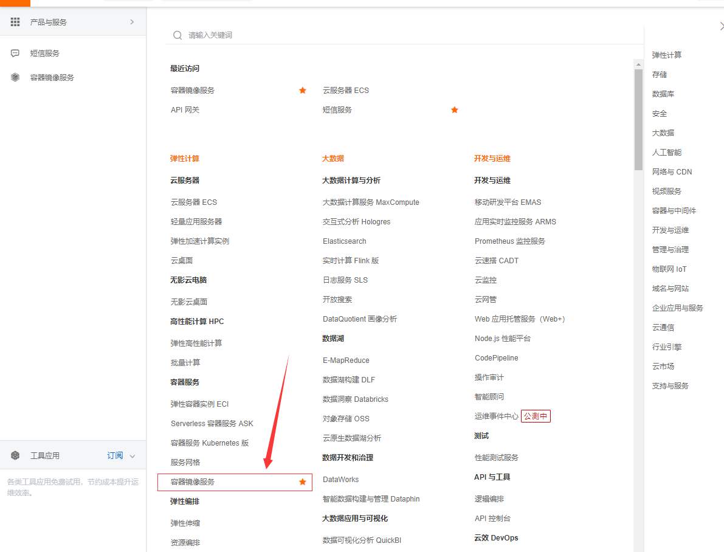Viewport: 724px width, 552px height.
Task: Open 日志服务 SLS
Action: click(x=345, y=280)
